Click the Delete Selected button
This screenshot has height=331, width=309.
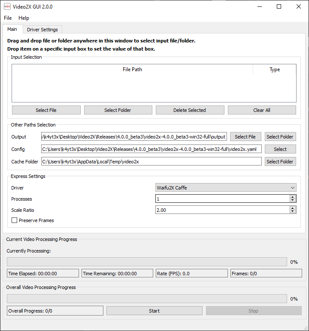[190, 110]
